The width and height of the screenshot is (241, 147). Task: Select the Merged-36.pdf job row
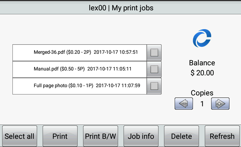click(80, 53)
